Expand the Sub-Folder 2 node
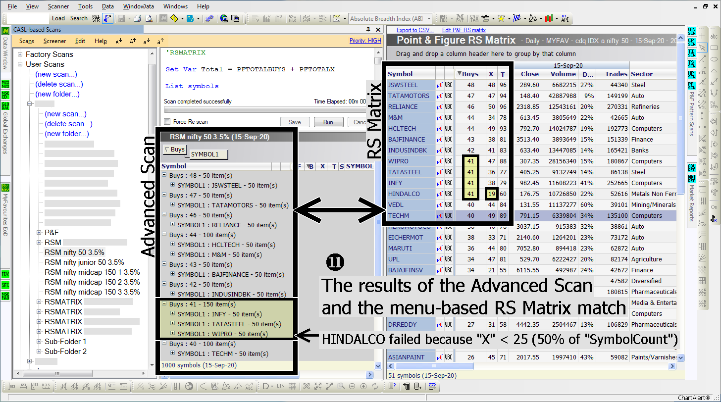Image resolution: width=721 pixels, height=402 pixels. pos(40,352)
